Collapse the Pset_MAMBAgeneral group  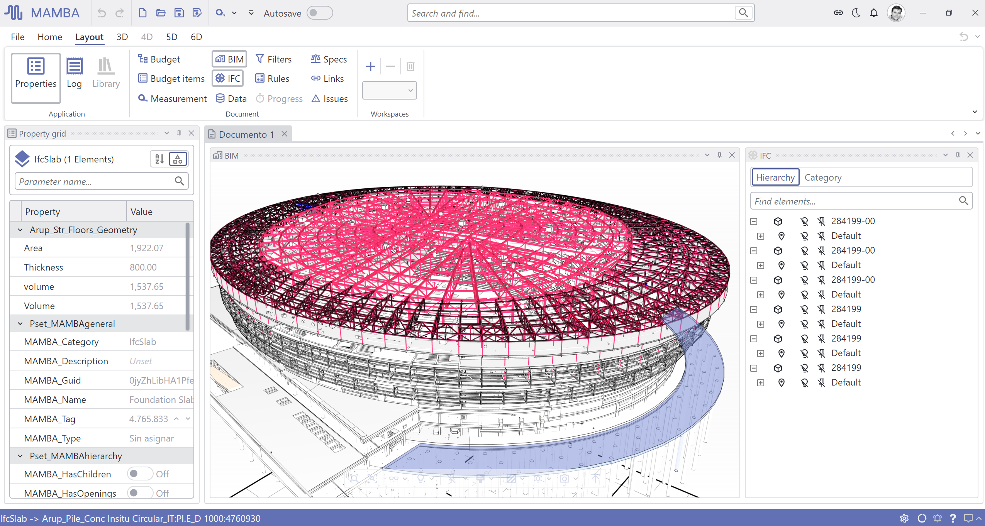(20, 323)
